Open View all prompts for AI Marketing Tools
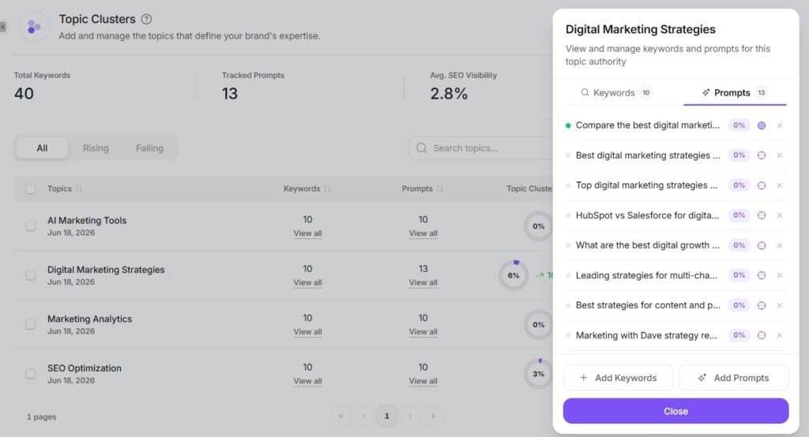Screen dimensions: 809x437 point(423,233)
